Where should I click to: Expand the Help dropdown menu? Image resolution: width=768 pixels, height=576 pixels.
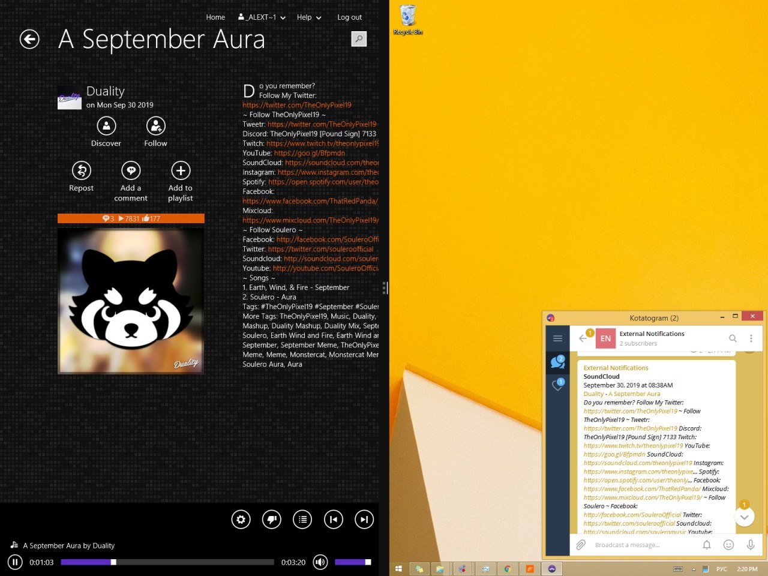pyautogui.click(x=309, y=17)
